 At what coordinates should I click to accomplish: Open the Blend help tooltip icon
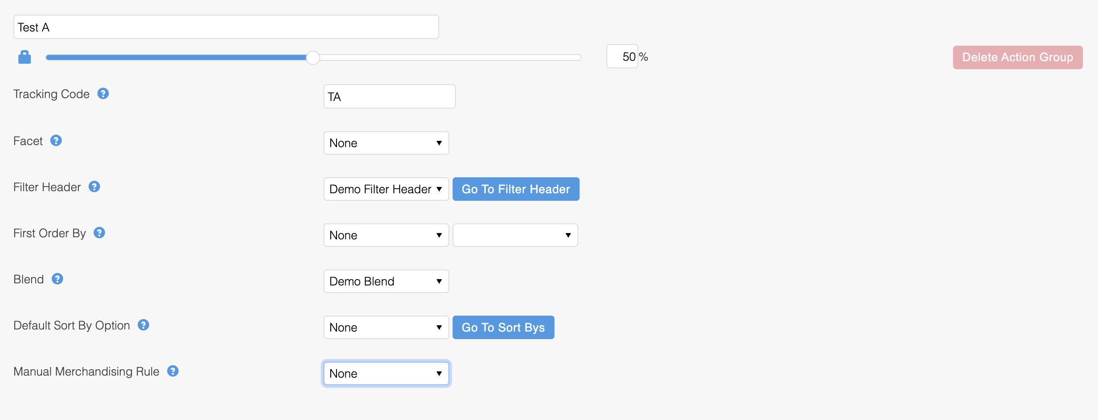point(57,279)
